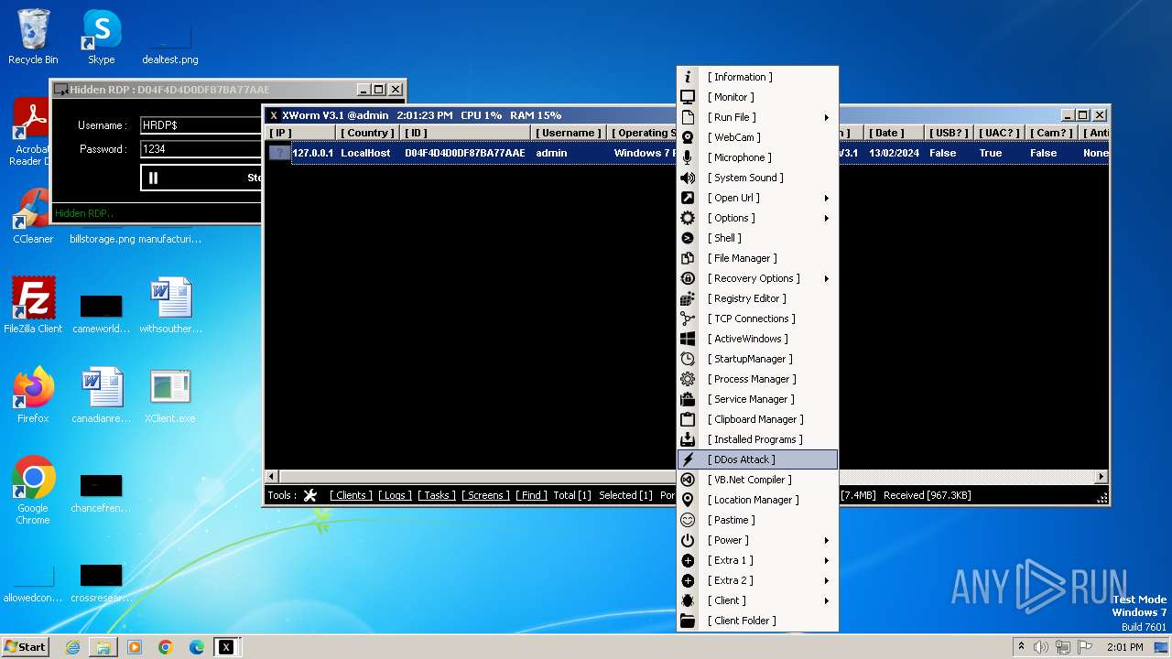Click the Clipboard Manager icon
The height and width of the screenshot is (659, 1172).
tap(688, 419)
